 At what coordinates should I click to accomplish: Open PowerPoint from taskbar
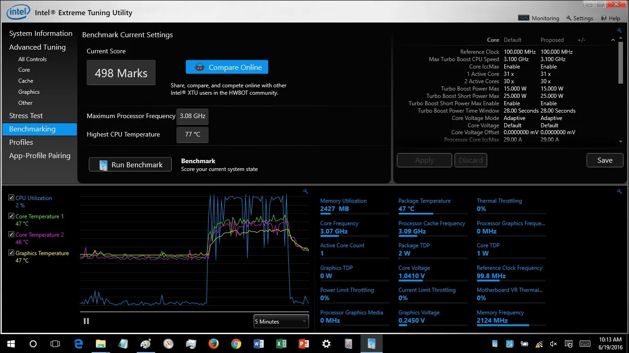point(303,343)
